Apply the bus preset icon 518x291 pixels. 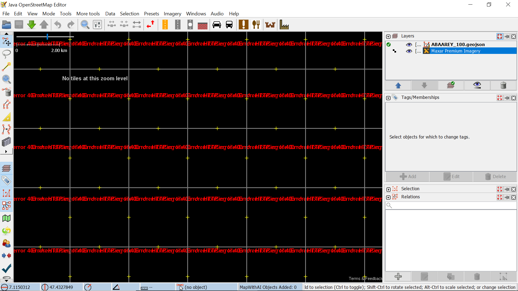(229, 25)
